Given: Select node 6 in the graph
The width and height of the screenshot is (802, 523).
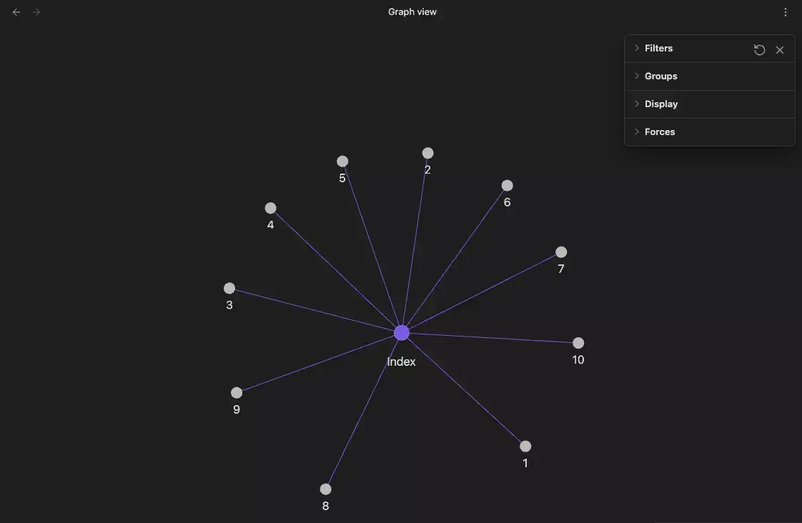Looking at the screenshot, I should coord(507,185).
